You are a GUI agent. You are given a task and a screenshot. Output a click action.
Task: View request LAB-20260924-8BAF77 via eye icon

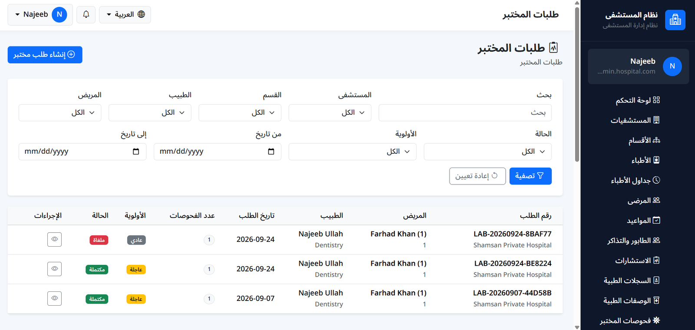pos(54,239)
